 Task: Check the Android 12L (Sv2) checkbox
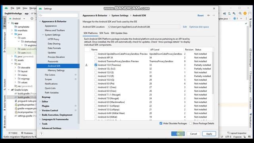96,69
